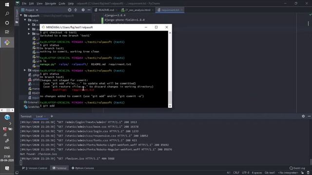Viewport: 312px width, 175px height.
Task: Click the Git Bash vertical scrollbar thumb
Action: [x=170, y=97]
